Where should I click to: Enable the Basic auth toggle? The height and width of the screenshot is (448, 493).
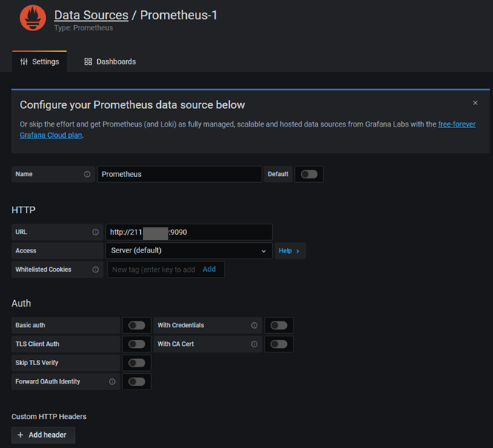pos(136,325)
